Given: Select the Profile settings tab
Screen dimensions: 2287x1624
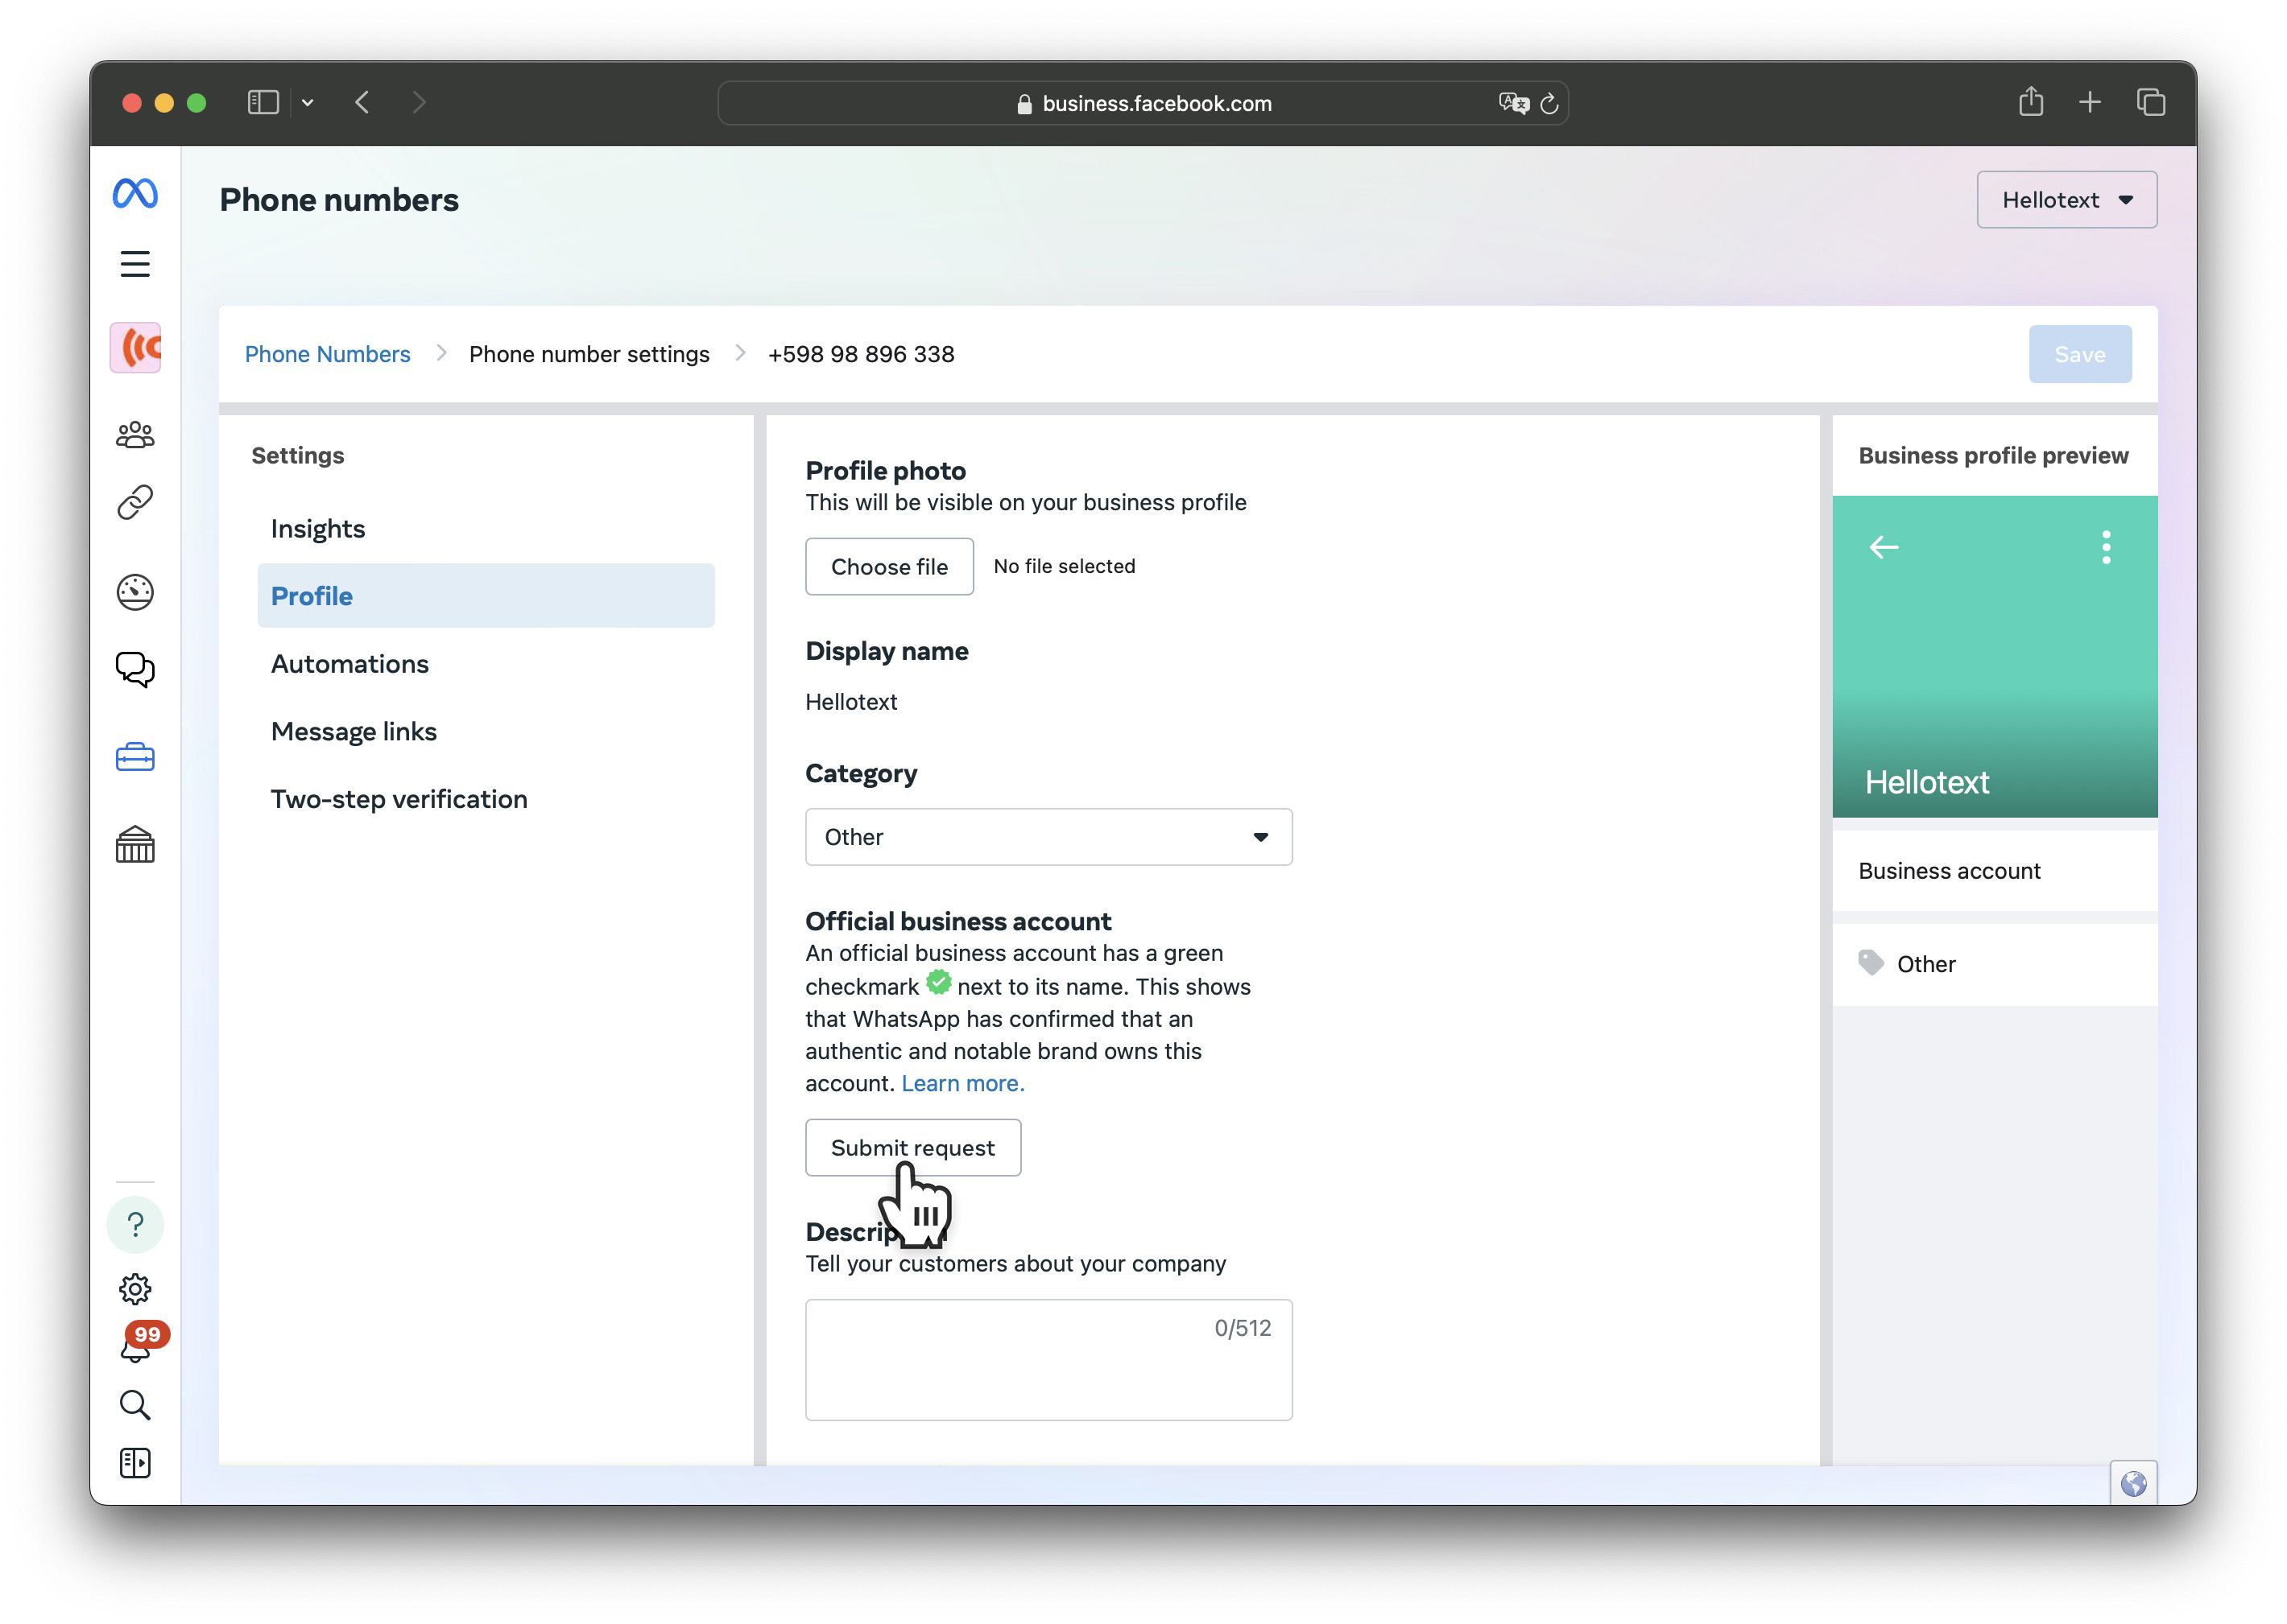Looking at the screenshot, I should pyautogui.click(x=486, y=596).
